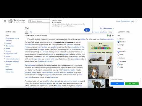Open the View history tab
This screenshot has height=106, width=142.
click(104, 32)
